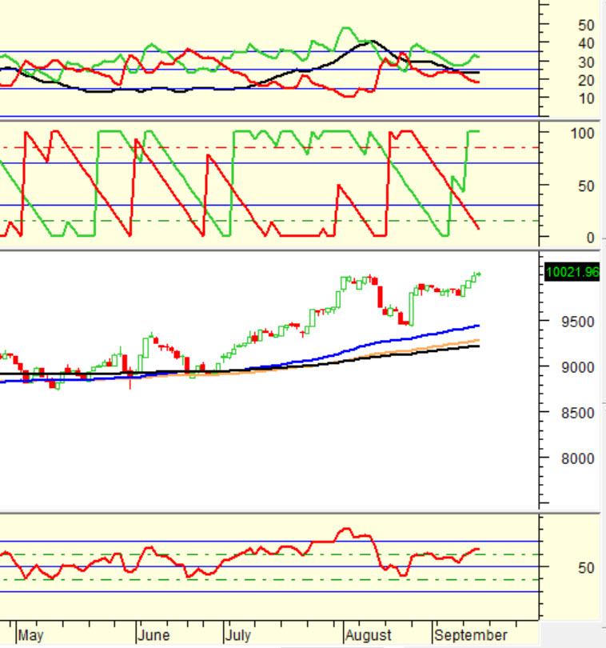
Task: Click the 0 value on Aroon scale
Action: [x=590, y=238]
